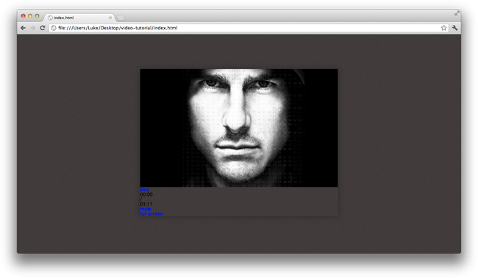
Task: Click the total duration 01:11 text
Action: click(x=146, y=204)
